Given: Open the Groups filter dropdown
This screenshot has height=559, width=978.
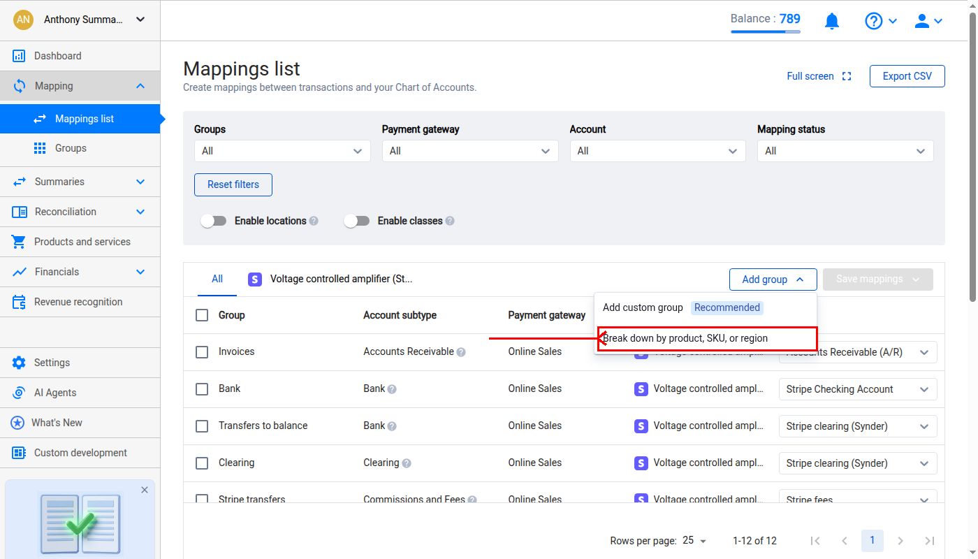Looking at the screenshot, I should (x=282, y=151).
